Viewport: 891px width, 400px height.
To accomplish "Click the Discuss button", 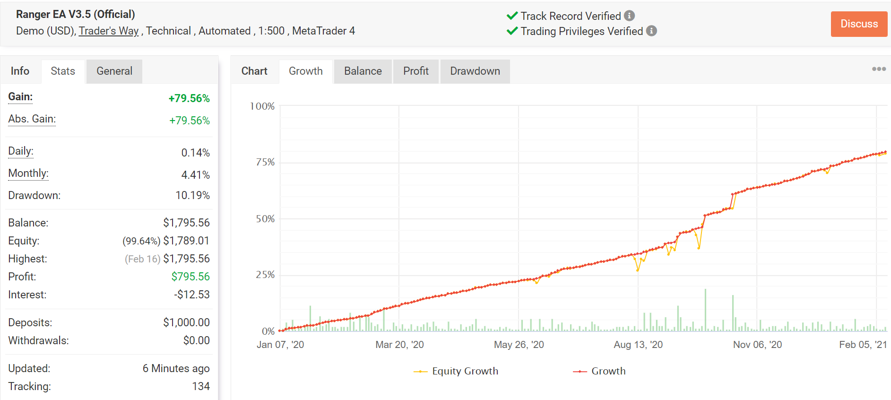I will [859, 24].
